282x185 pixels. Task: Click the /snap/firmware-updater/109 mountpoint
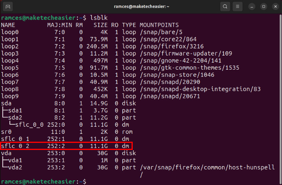(186, 54)
